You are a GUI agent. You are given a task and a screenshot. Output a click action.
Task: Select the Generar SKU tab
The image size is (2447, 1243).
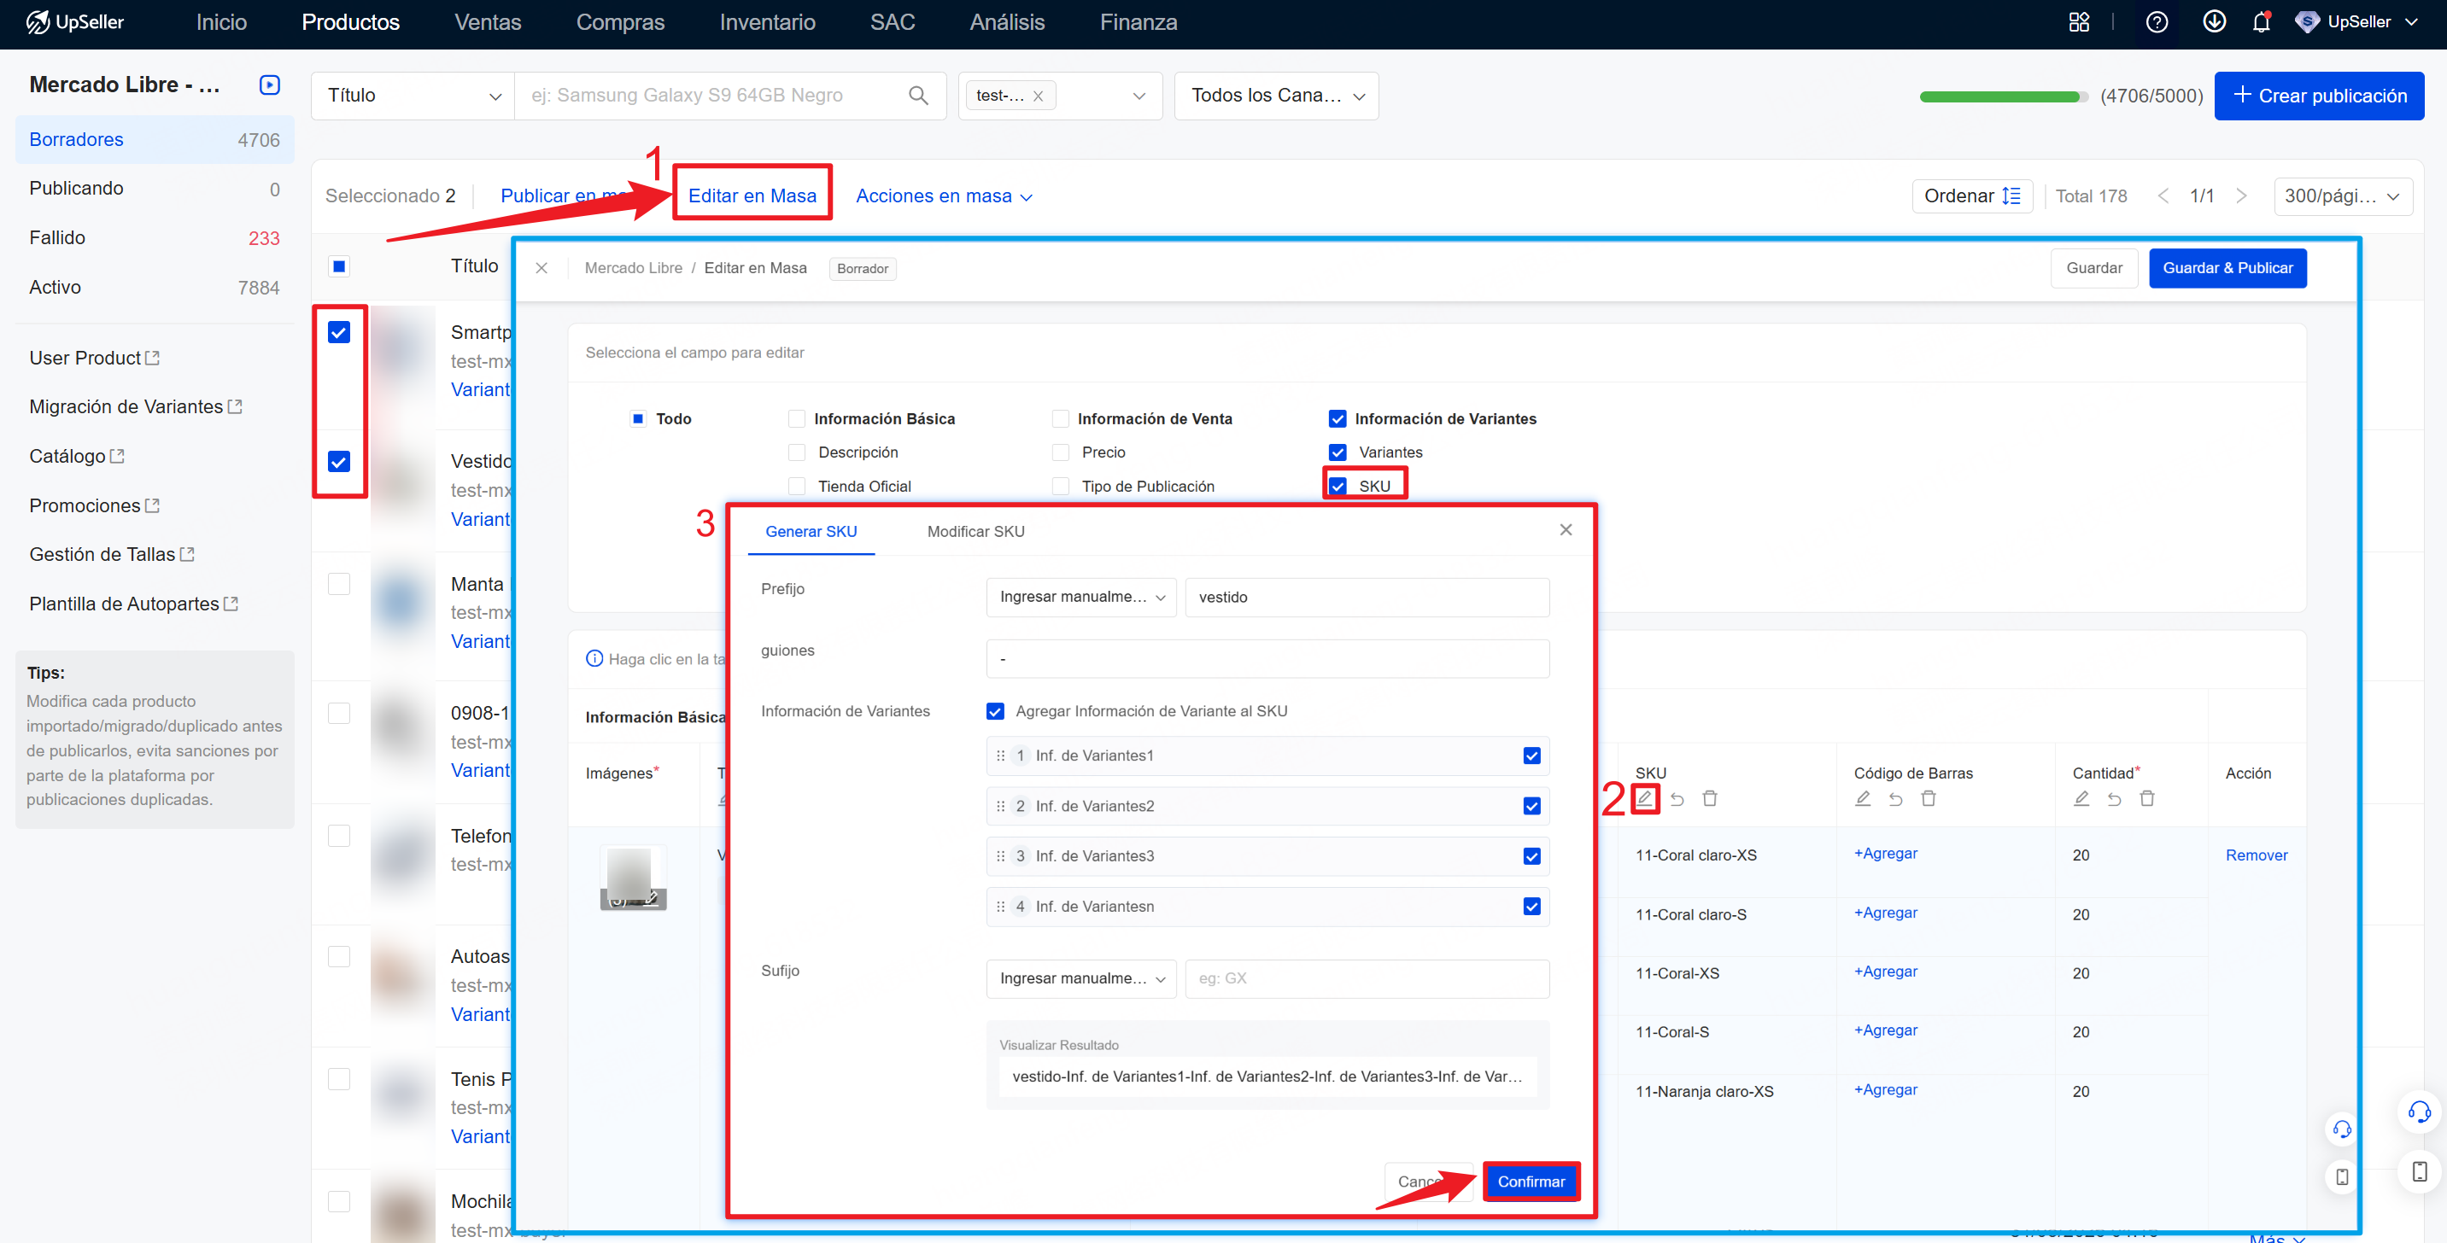[811, 532]
